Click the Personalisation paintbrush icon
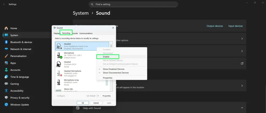The width and height of the screenshot is (266, 113). click(x=6, y=56)
